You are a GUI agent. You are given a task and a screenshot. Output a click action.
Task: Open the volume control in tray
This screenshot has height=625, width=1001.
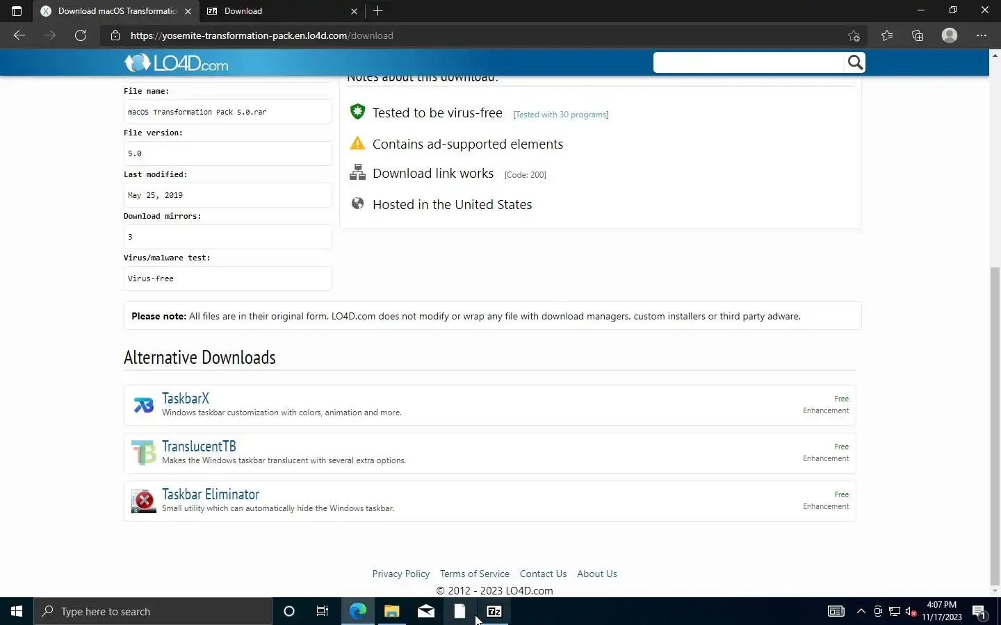click(911, 611)
